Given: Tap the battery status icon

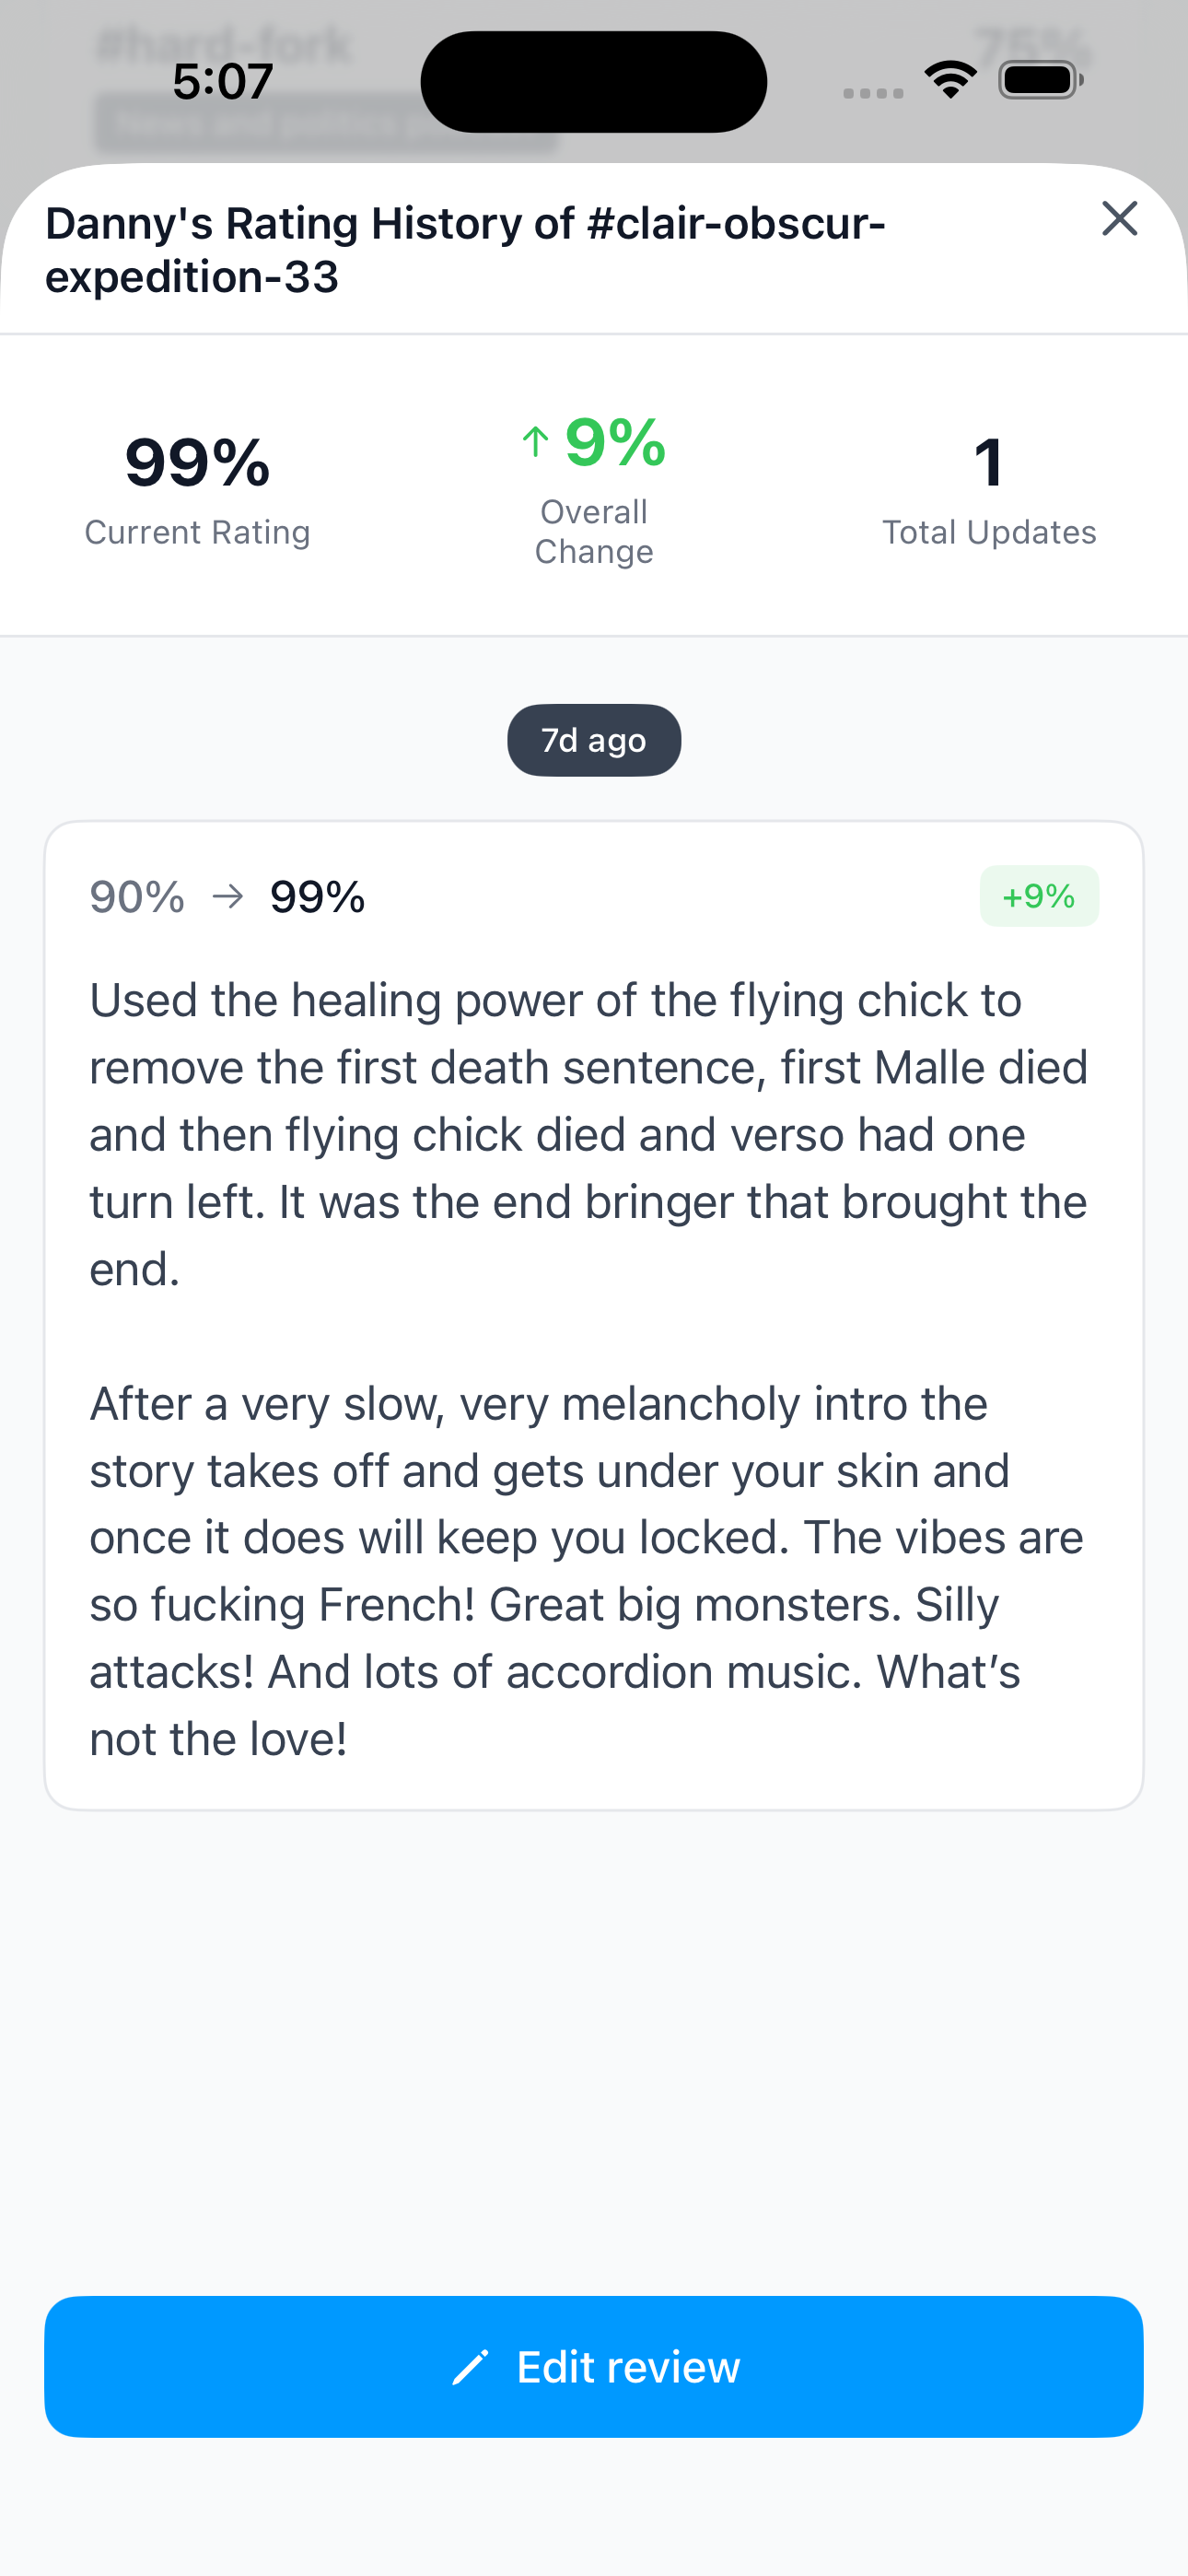Looking at the screenshot, I should [x=1040, y=80].
